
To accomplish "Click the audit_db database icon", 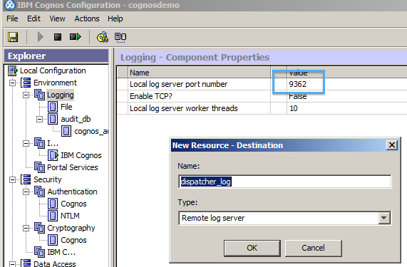I will [53, 119].
